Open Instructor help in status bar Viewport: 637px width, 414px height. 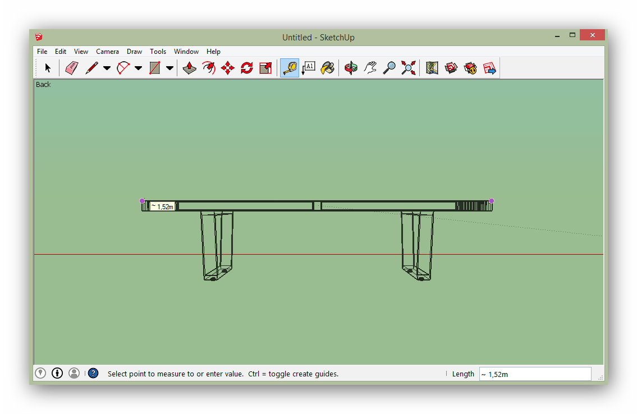tap(93, 373)
